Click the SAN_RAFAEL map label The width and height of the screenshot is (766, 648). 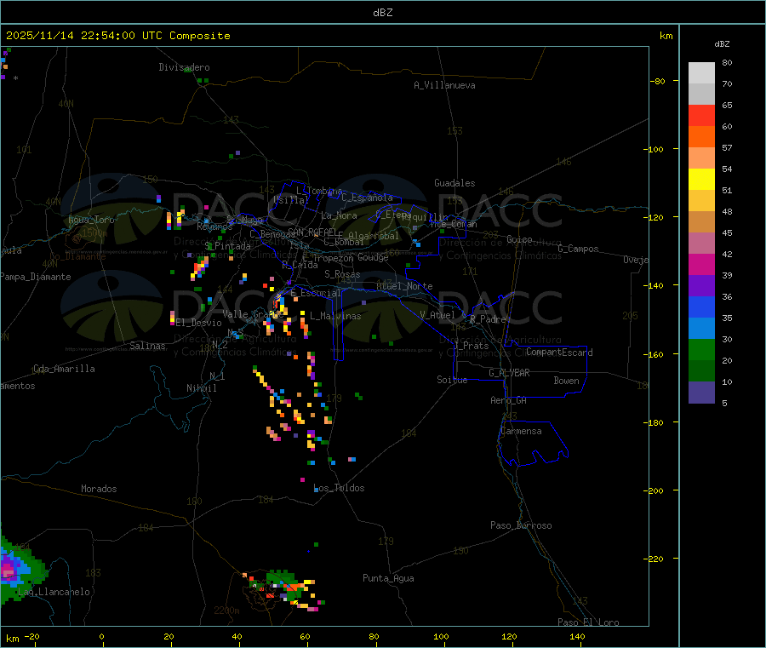pos(312,232)
